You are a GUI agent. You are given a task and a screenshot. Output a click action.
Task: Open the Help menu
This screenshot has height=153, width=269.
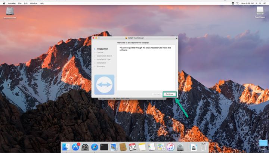[x=42, y=3]
